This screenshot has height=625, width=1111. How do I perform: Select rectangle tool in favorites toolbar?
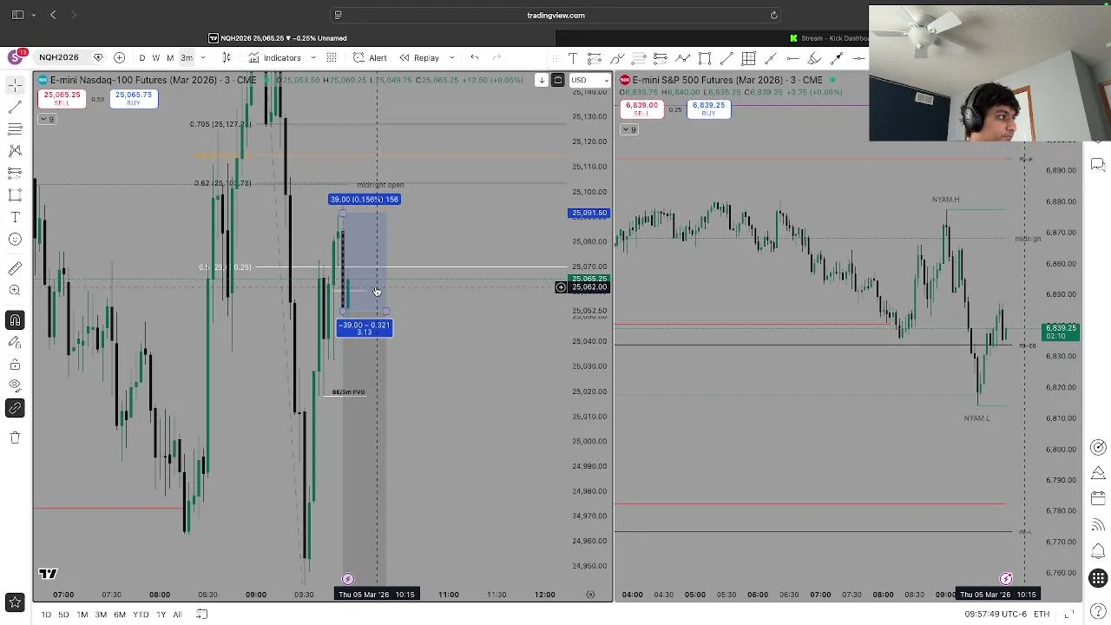(705, 58)
